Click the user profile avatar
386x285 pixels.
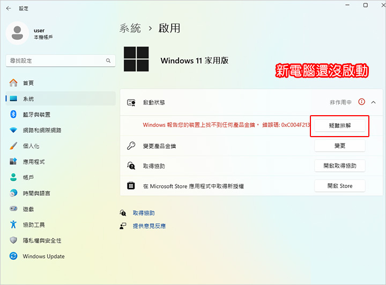point(17,33)
